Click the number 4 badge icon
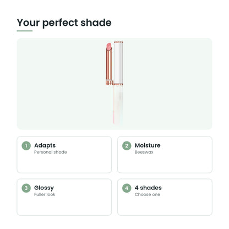This screenshot has width=229, height=229. (x=127, y=188)
